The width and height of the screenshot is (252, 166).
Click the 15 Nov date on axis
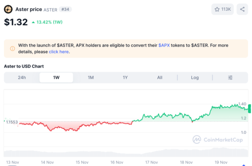coord(82,162)
